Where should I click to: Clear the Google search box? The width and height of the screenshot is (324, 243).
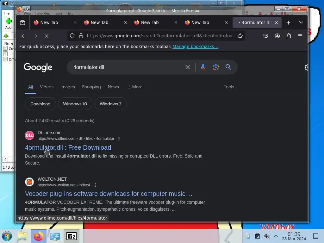pyautogui.click(x=187, y=67)
